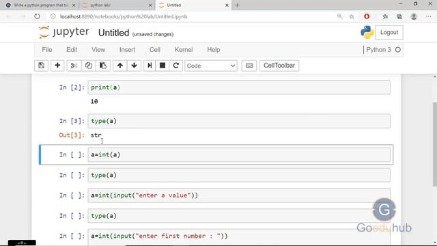This screenshot has width=437, height=246.
Task: Rename notebook by clicking the Untitled title
Action: 114,33
